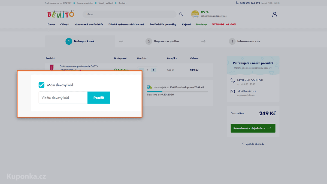Screen dimensions: 327x184
Task: Click the Dívčí vzorované punčocháče GATTA product name
Action: coord(79,68)
